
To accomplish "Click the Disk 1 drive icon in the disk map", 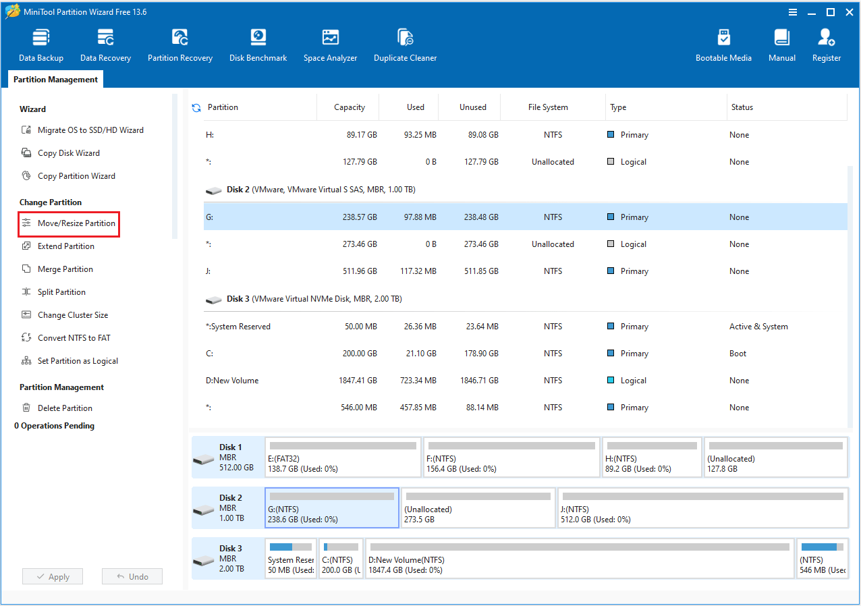I will [x=203, y=460].
